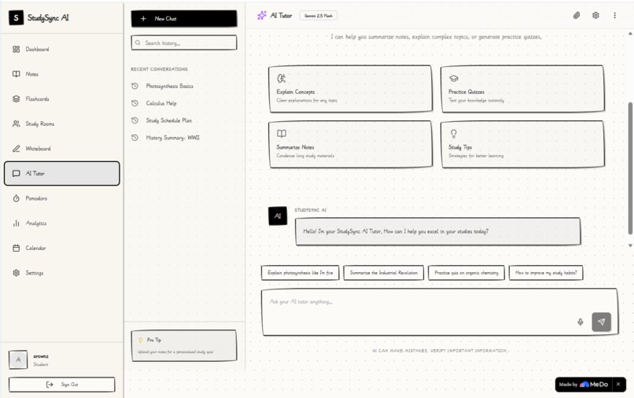Click the Explain Concepts brain icon
Image resolution: width=634 pixels, height=398 pixels.
pos(282,78)
